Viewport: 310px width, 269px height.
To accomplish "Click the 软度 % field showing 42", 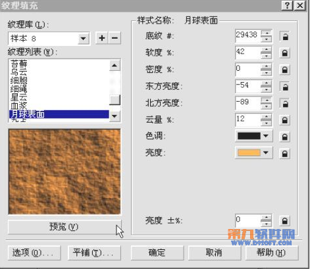I will [248, 53].
